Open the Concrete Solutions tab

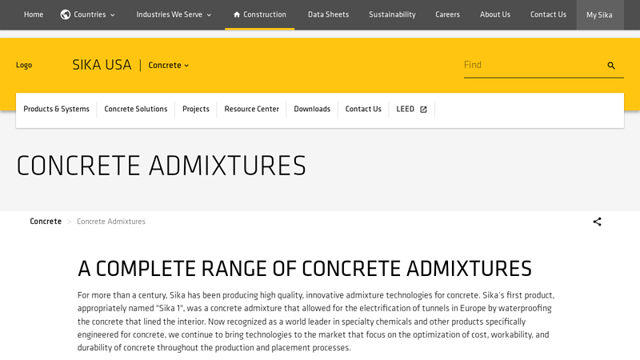pyautogui.click(x=135, y=109)
